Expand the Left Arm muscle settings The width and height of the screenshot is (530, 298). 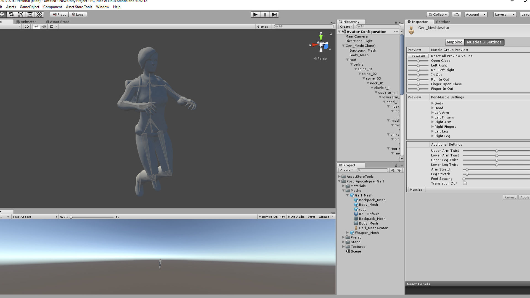tap(433, 113)
